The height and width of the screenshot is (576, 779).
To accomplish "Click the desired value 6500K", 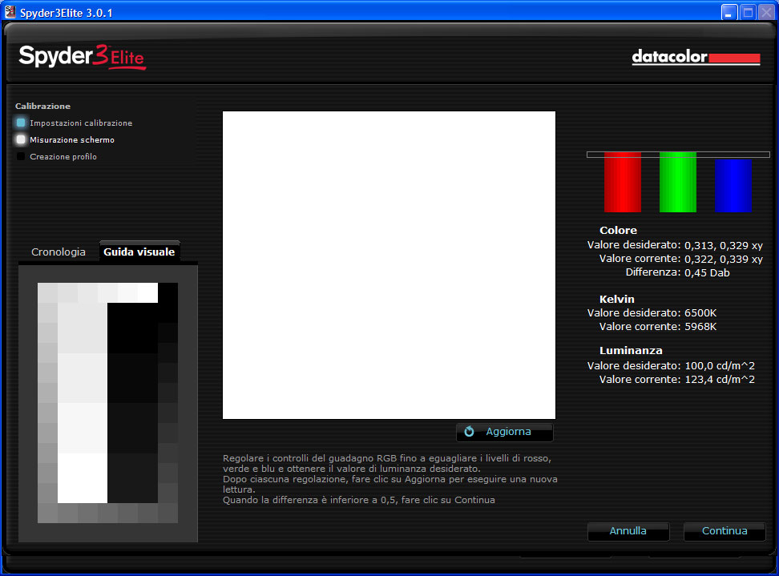I will point(700,313).
